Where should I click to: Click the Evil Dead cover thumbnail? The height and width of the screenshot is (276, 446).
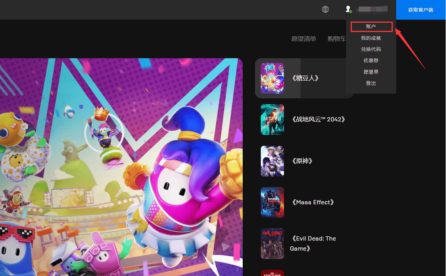coord(272,244)
